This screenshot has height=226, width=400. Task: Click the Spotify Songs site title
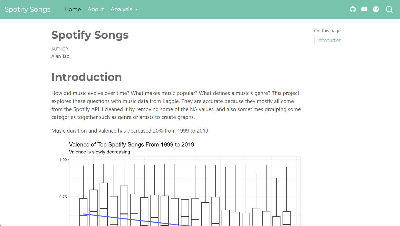pyautogui.click(x=28, y=9)
